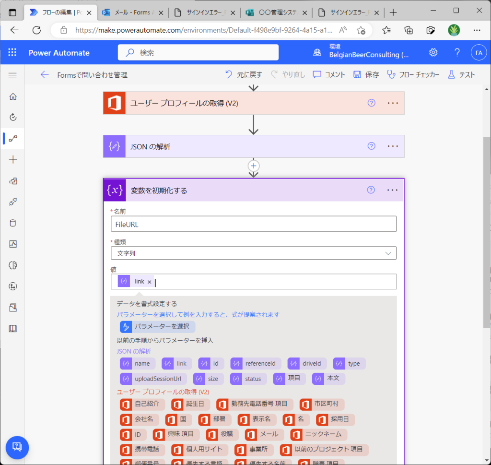491x465 pixels.
Task: Insert the driveId dynamic token
Action: 307,363
